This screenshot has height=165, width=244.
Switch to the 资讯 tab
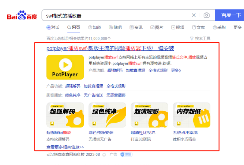(x=136, y=27)
